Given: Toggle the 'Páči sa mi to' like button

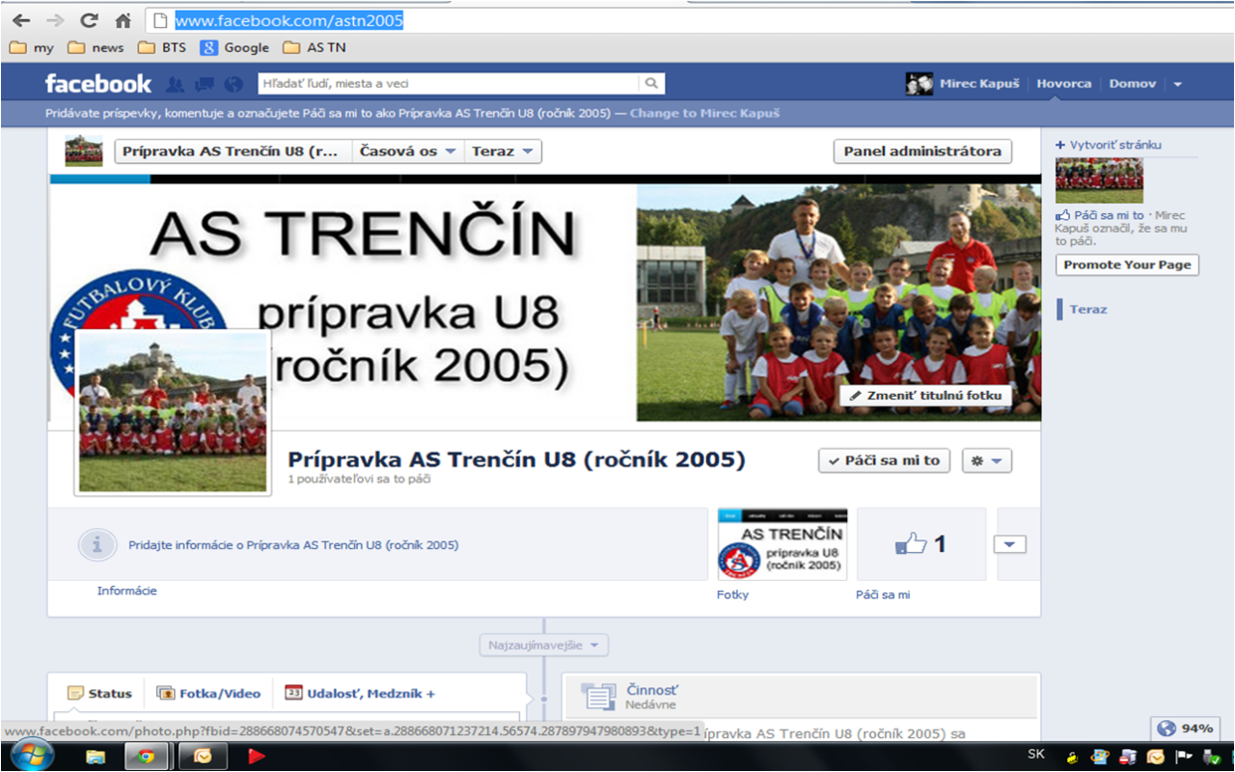Looking at the screenshot, I should 884,460.
